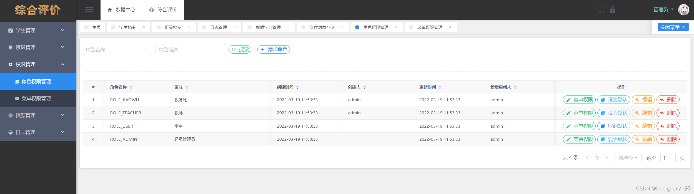Focus the 角色名称 search field

117,49
